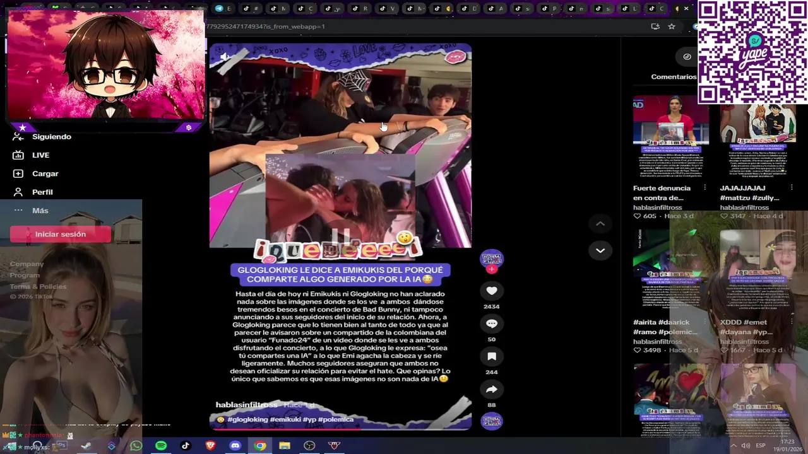The height and width of the screenshot is (454, 808).
Task: Play the 'Fuerte denuncia en contra de' thumbnail
Action: point(670,137)
